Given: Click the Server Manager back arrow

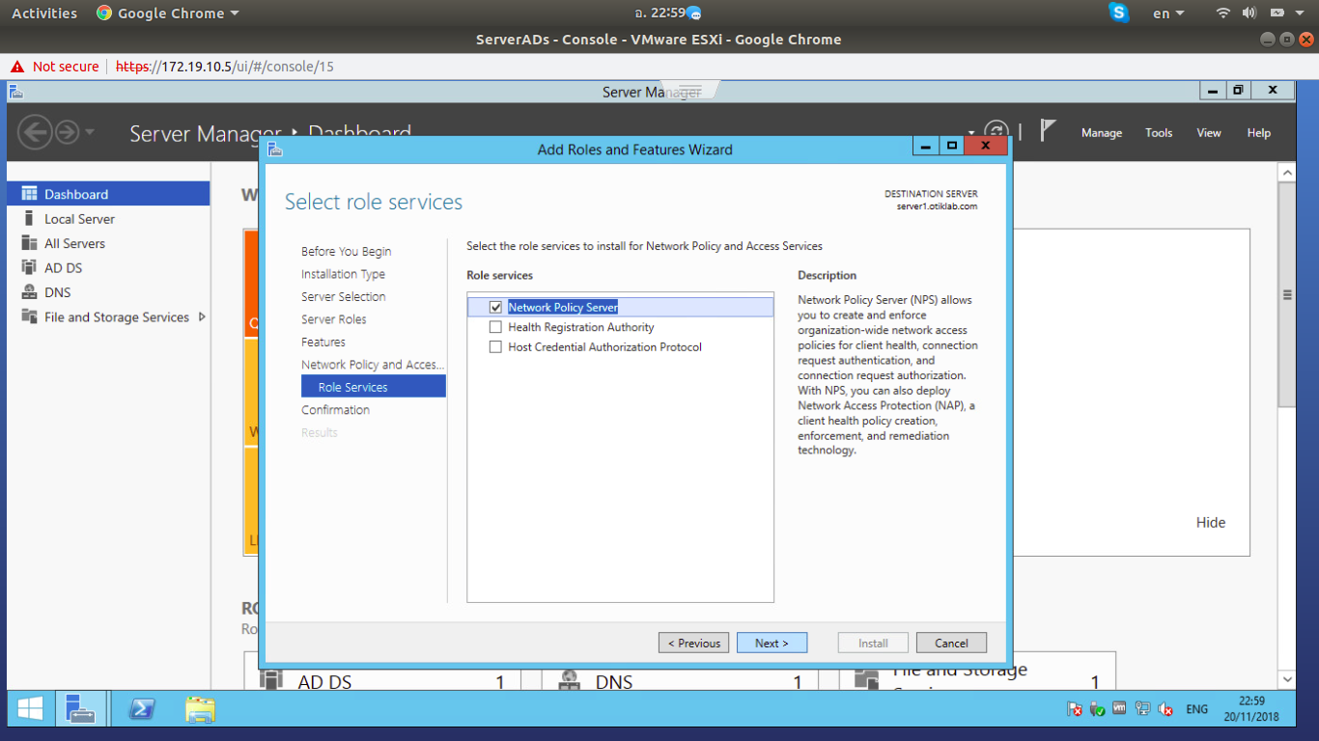Looking at the screenshot, I should [x=35, y=132].
